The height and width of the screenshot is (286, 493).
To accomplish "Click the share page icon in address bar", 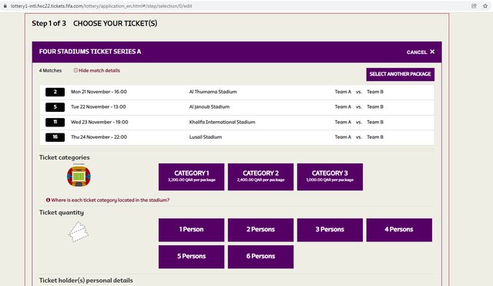I will pyautogui.click(x=474, y=6).
